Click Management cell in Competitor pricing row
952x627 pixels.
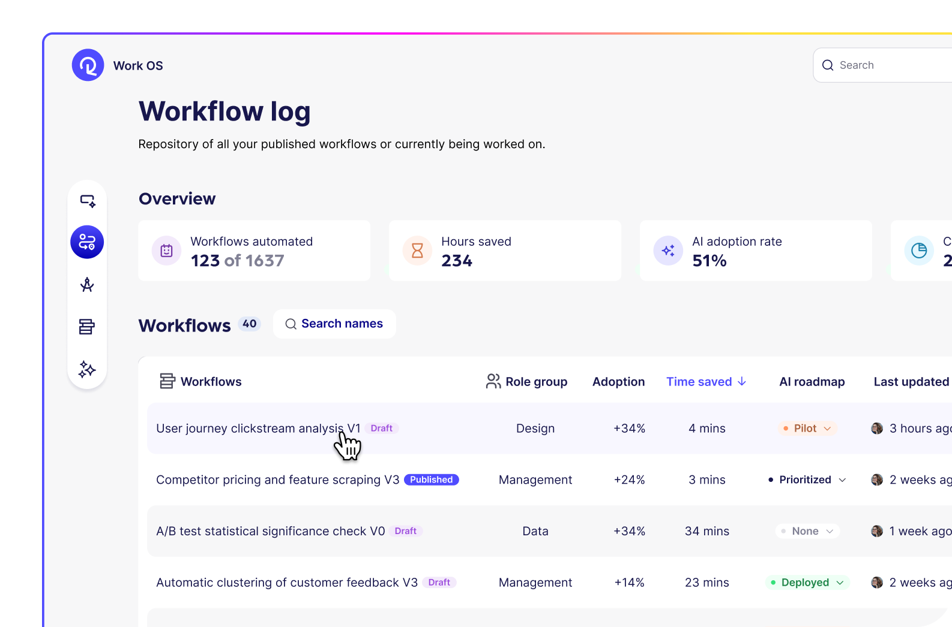535,480
